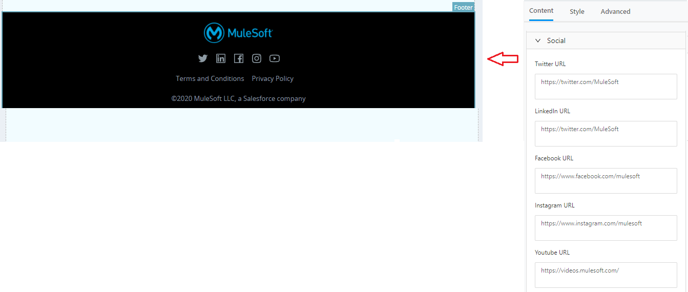This screenshot has height=292, width=688.
Task: Click the Instagram URL input field
Action: (x=606, y=228)
